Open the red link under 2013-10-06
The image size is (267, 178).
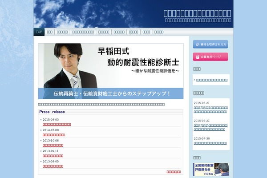point(53,146)
